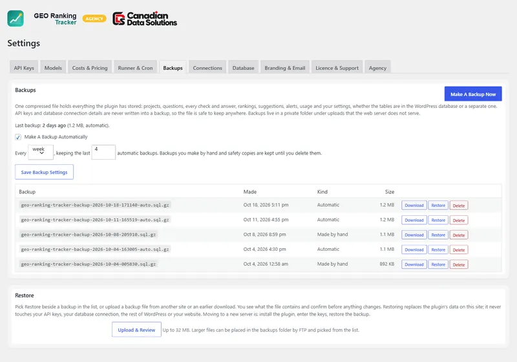Click the 'Settings' page heading
The width and height of the screenshot is (517, 362).
point(24,43)
